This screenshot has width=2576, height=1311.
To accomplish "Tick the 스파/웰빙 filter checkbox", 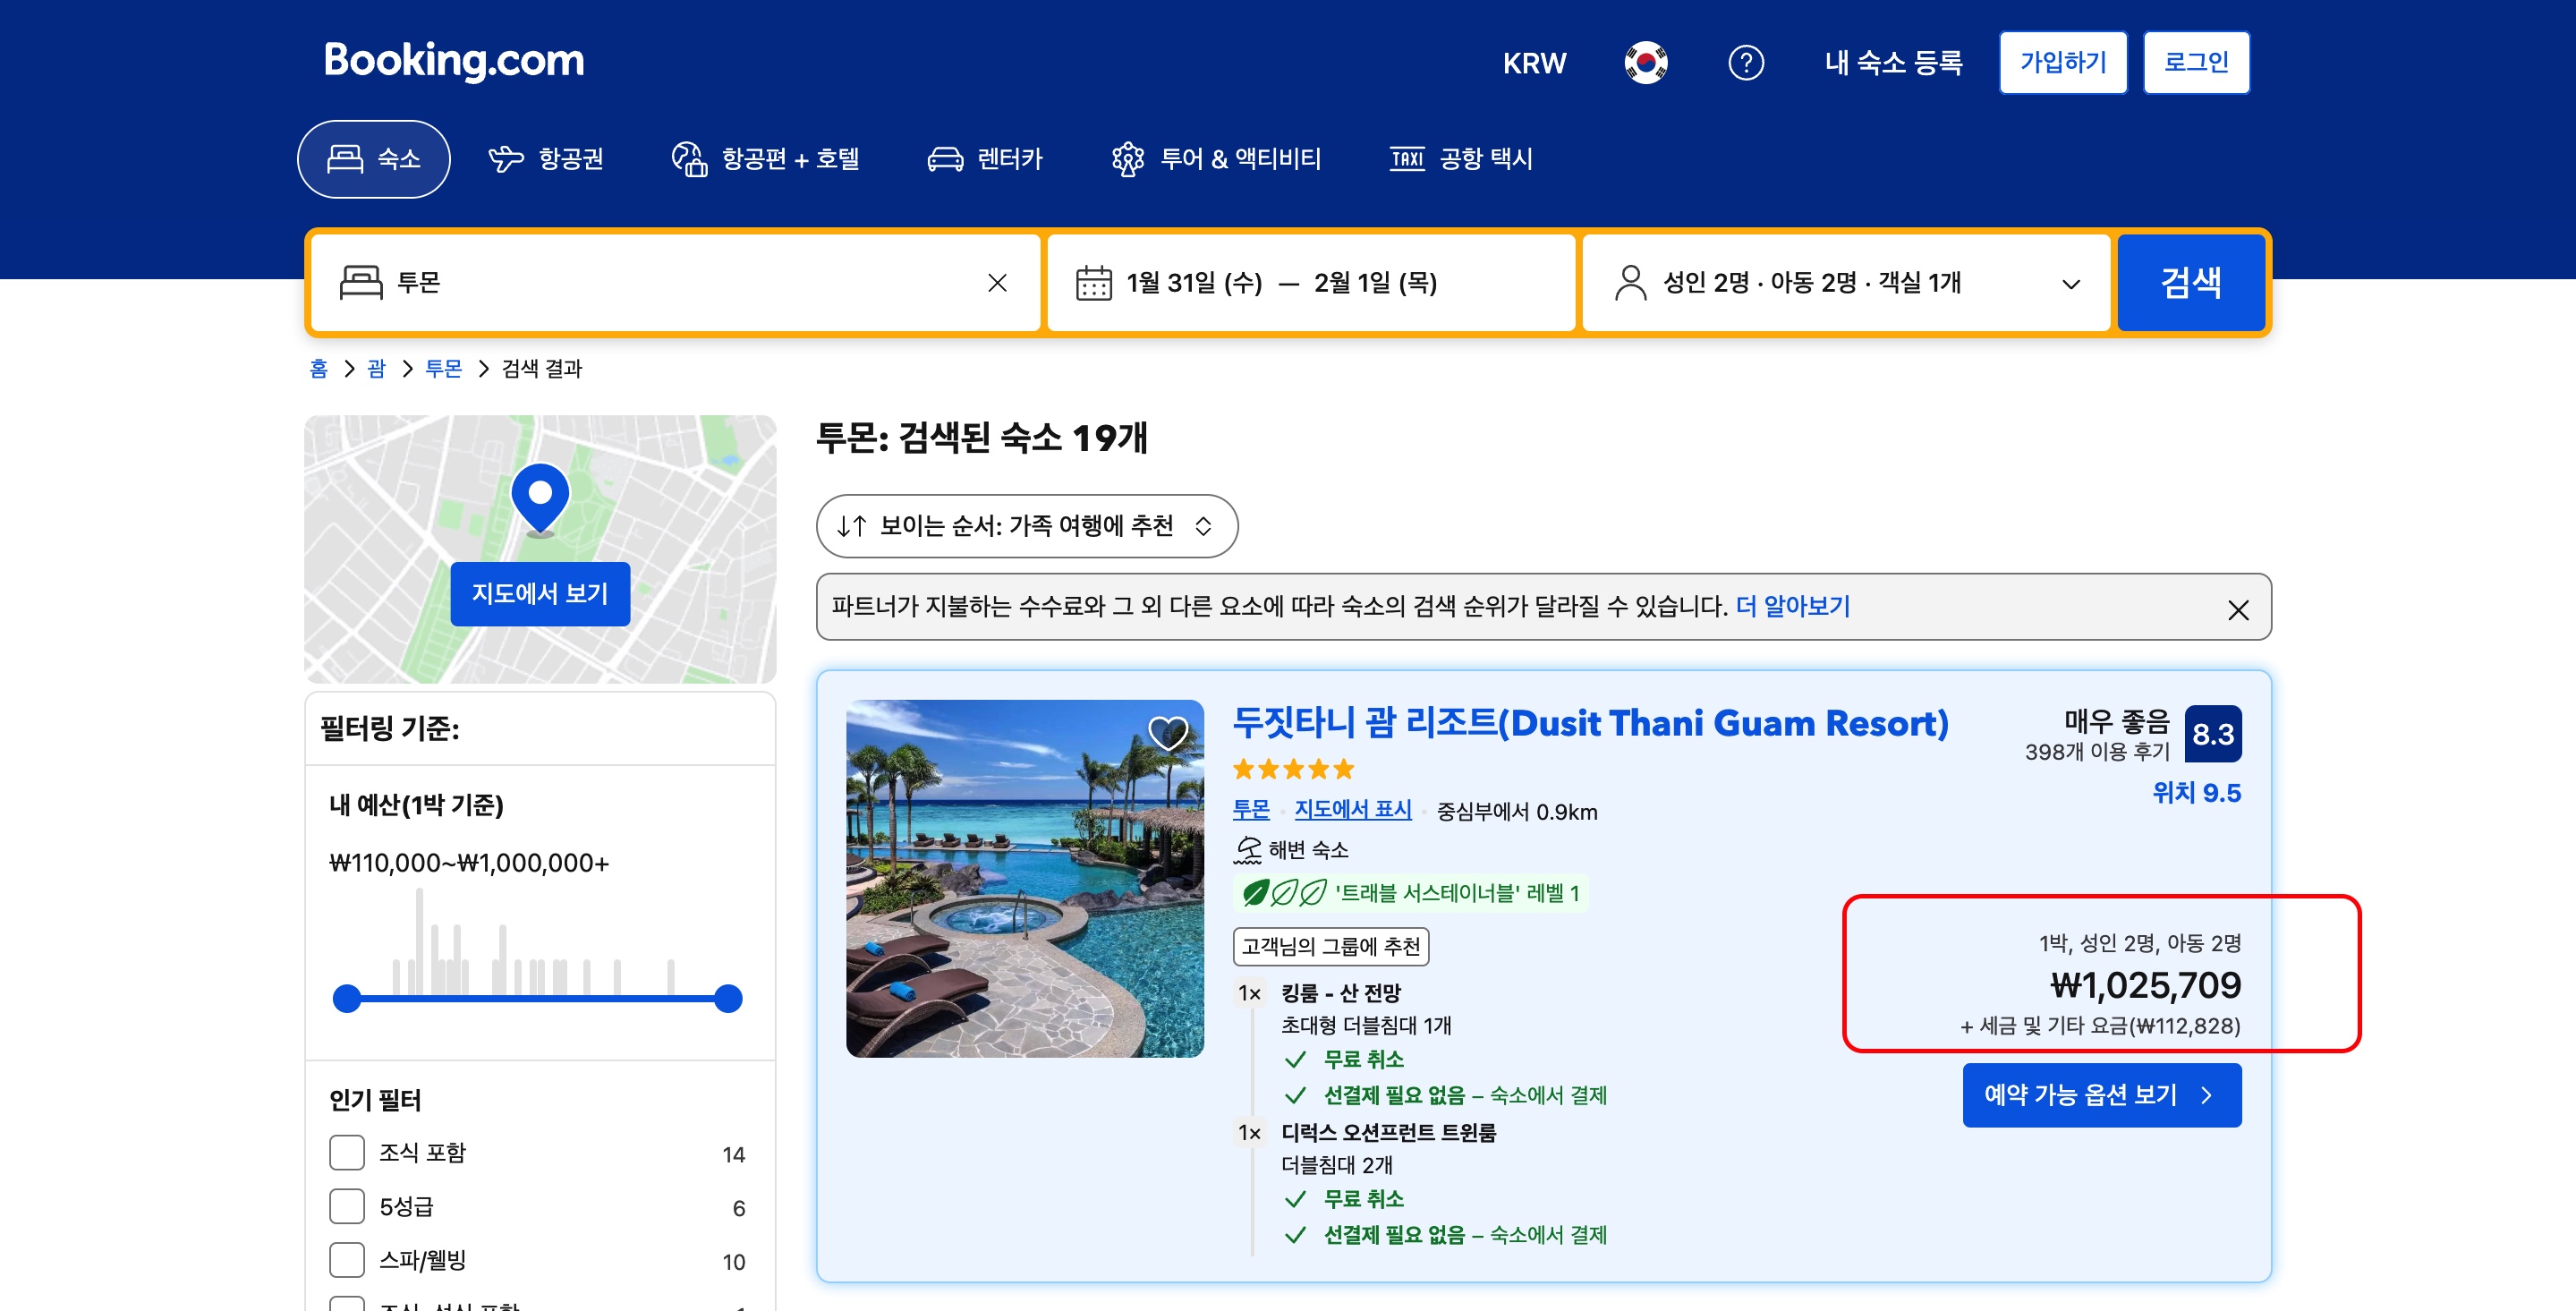I will [347, 1260].
